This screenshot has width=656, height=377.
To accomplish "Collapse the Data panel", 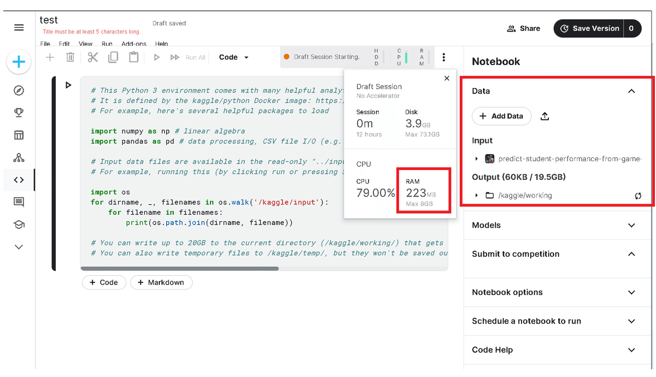I will pos(631,91).
